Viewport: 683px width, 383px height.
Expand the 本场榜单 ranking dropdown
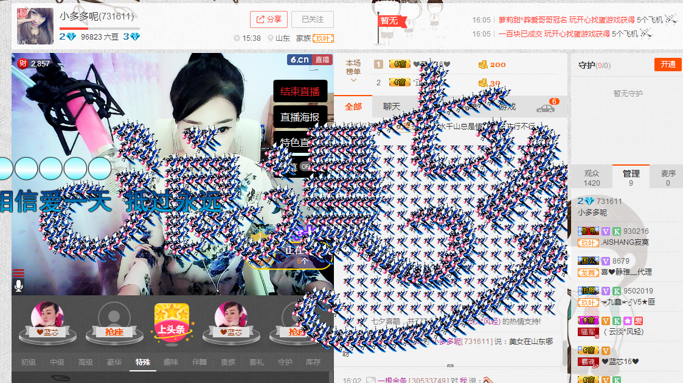[x=353, y=71]
